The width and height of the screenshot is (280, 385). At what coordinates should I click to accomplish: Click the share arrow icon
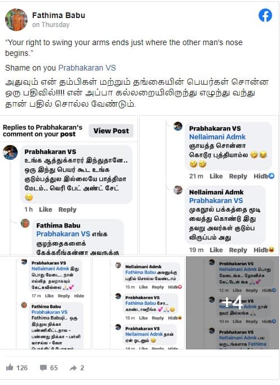(73, 368)
